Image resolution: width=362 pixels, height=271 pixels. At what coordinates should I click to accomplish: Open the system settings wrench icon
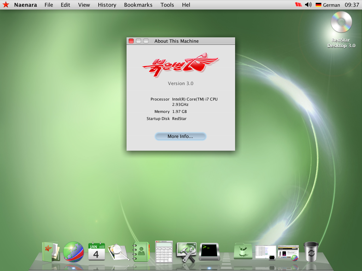click(x=186, y=251)
